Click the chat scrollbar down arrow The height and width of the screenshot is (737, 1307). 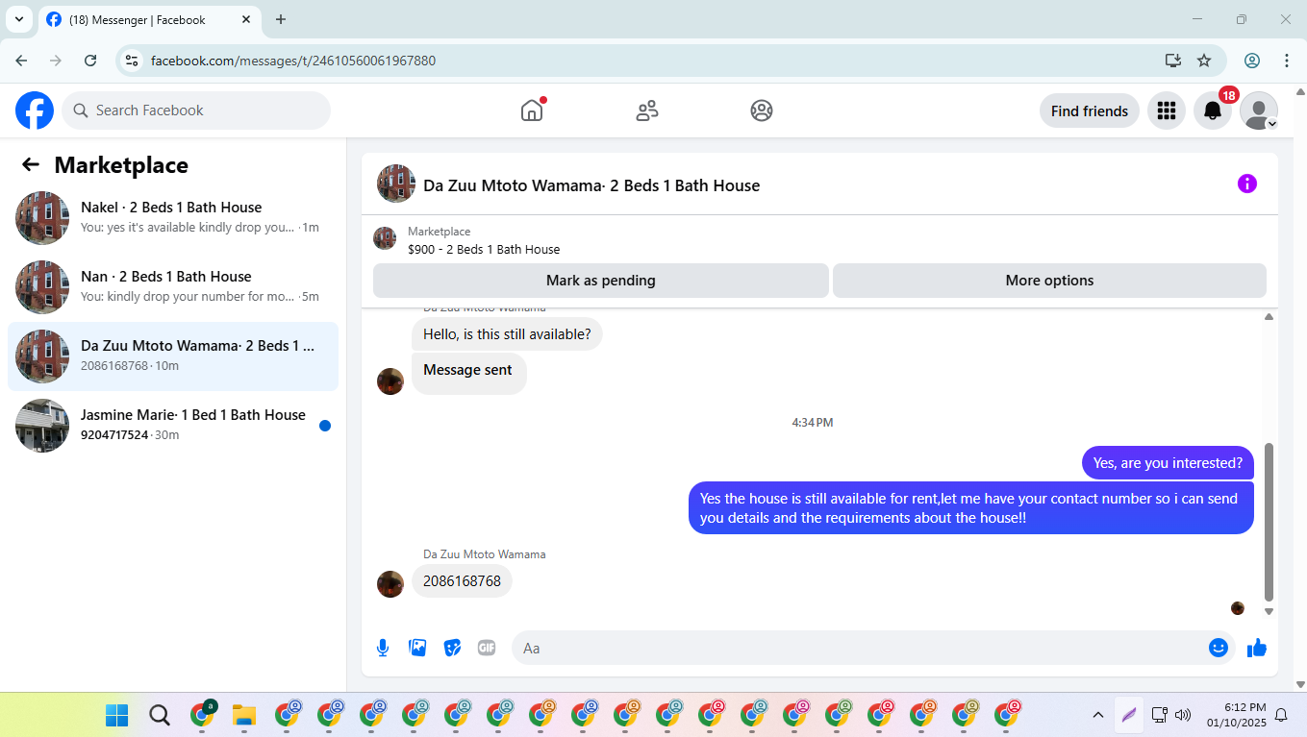click(1269, 611)
